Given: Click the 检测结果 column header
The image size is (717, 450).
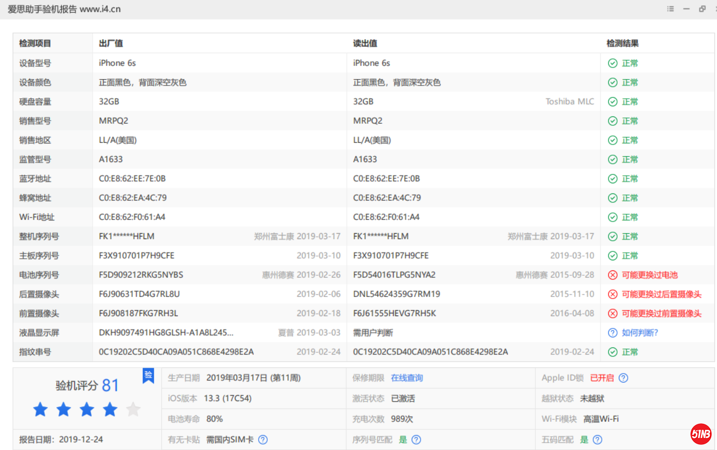Looking at the screenshot, I should click(x=622, y=44).
